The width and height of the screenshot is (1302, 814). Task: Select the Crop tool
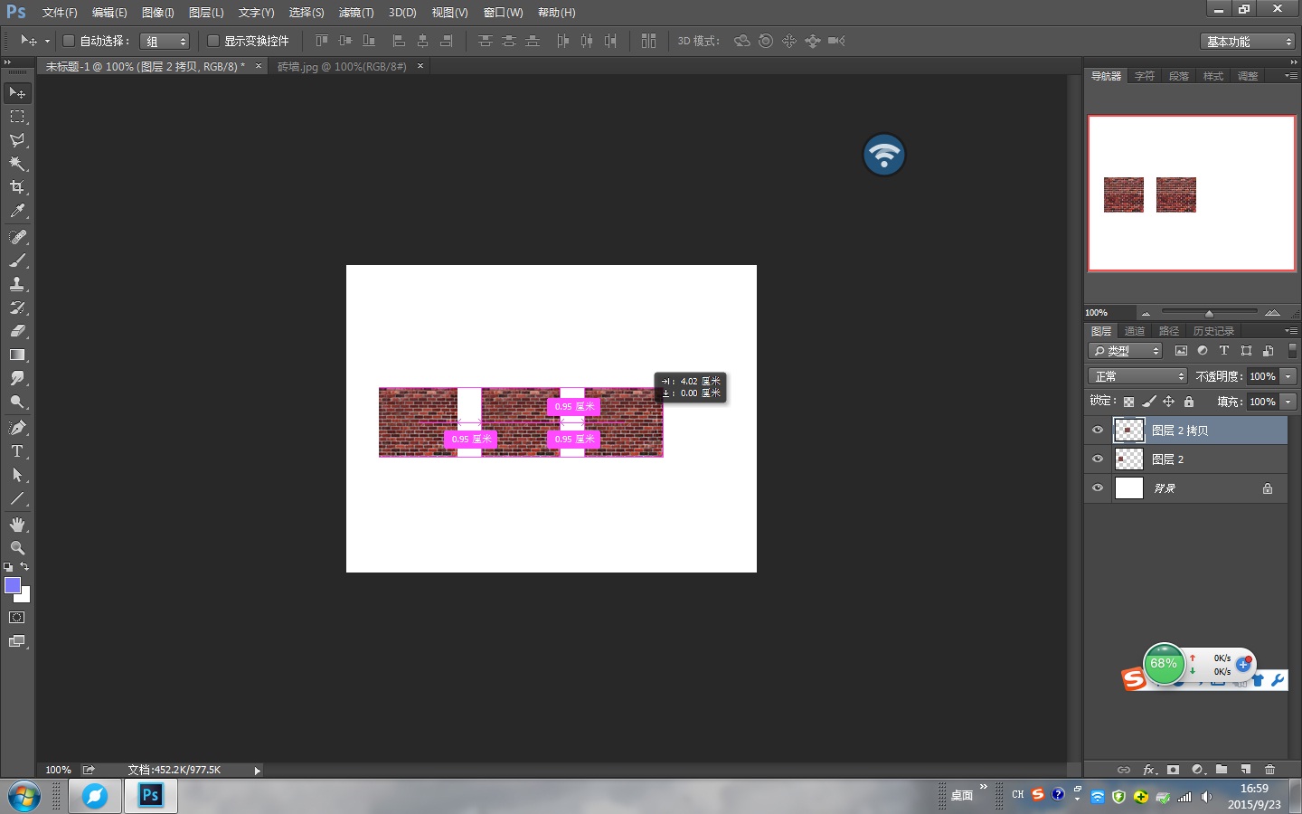18,187
